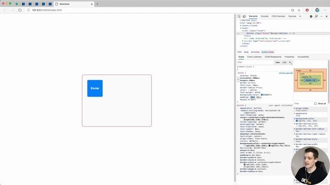Bookmark this page with the star icon
Image resolution: width=330 pixels, height=185 pixels.
(x=299, y=10)
